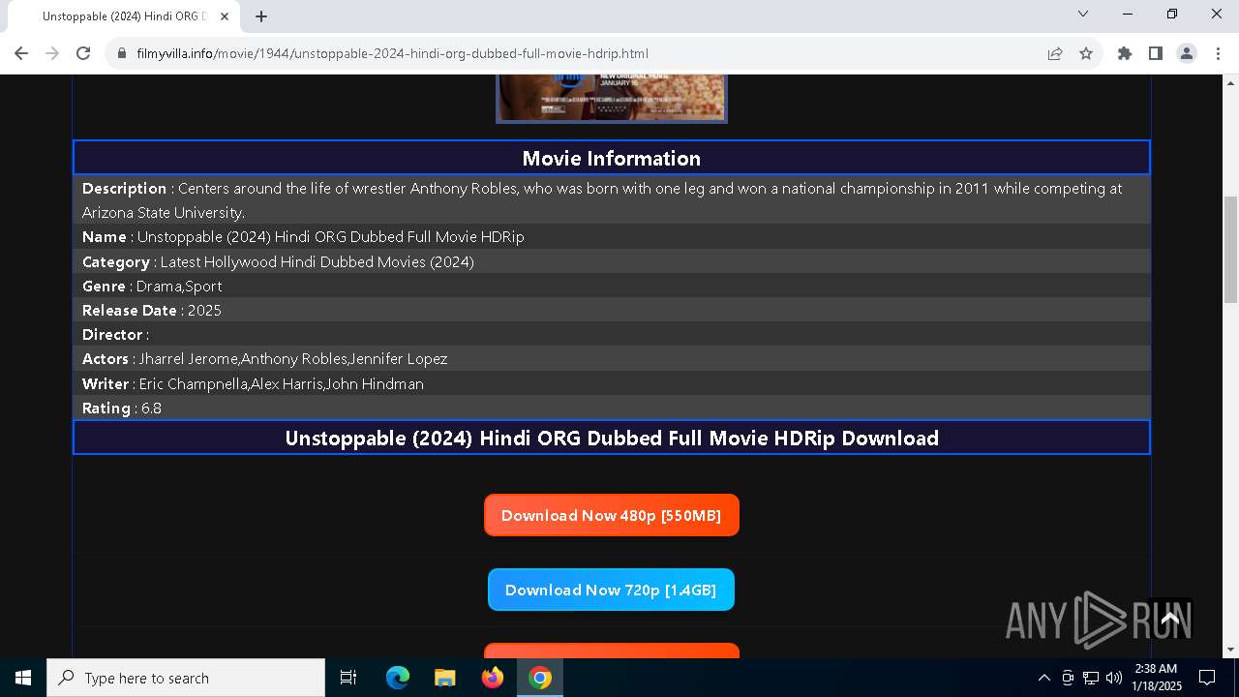Screen dimensions: 1239x697
Task: Click the page vertical scrollbar thumb
Action: tap(1231, 250)
